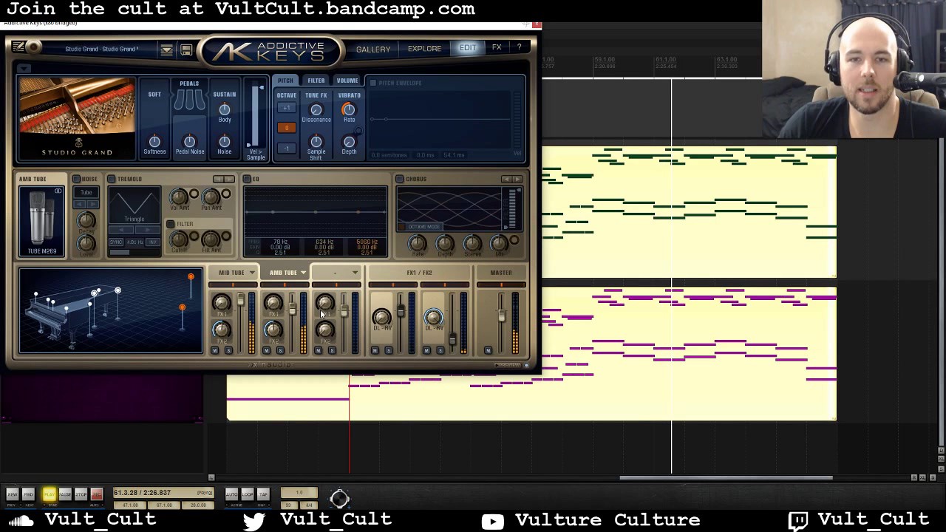Solo the AMB TUBE mixer channel
Image resolution: width=946 pixels, height=532 pixels.
[279, 350]
